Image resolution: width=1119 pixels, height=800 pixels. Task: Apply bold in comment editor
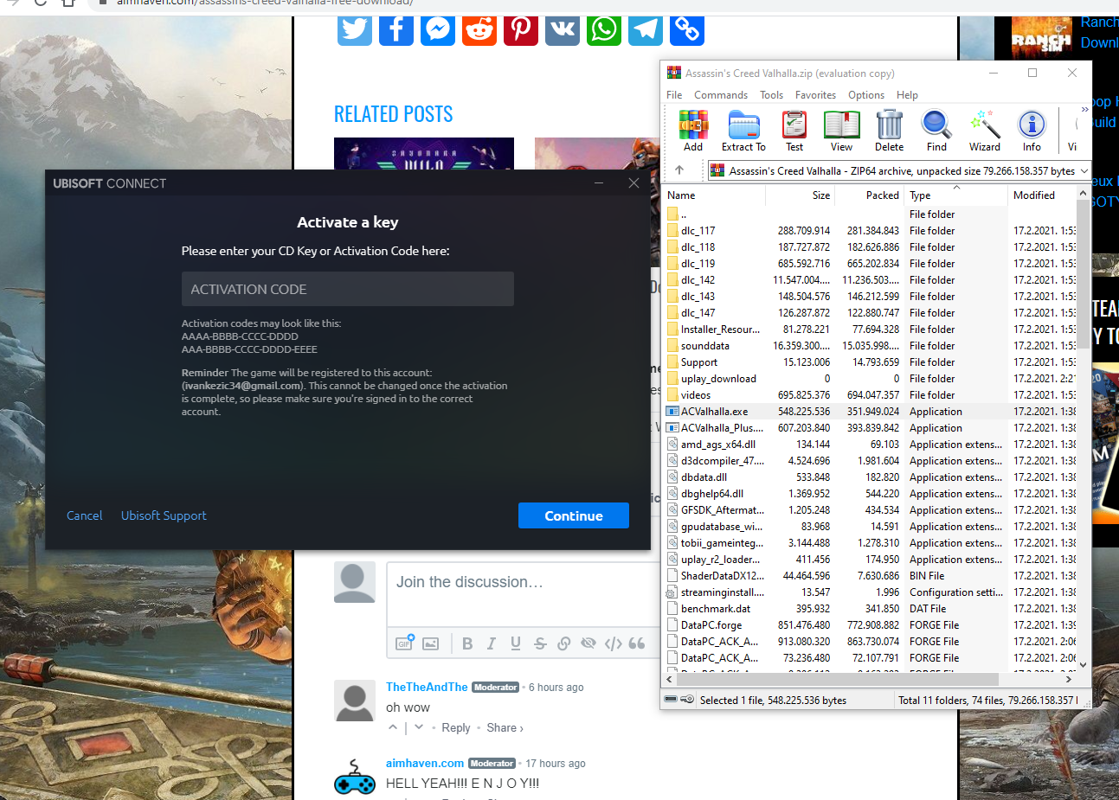pos(467,643)
